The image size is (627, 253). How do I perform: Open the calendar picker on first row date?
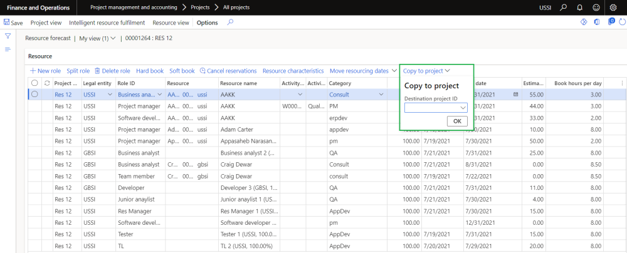point(515,95)
